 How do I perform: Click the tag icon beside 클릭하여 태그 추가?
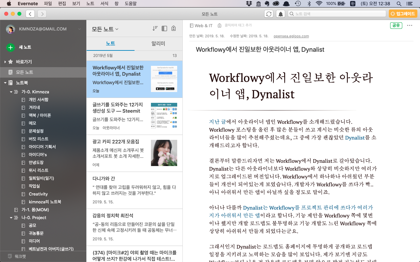click(219, 25)
